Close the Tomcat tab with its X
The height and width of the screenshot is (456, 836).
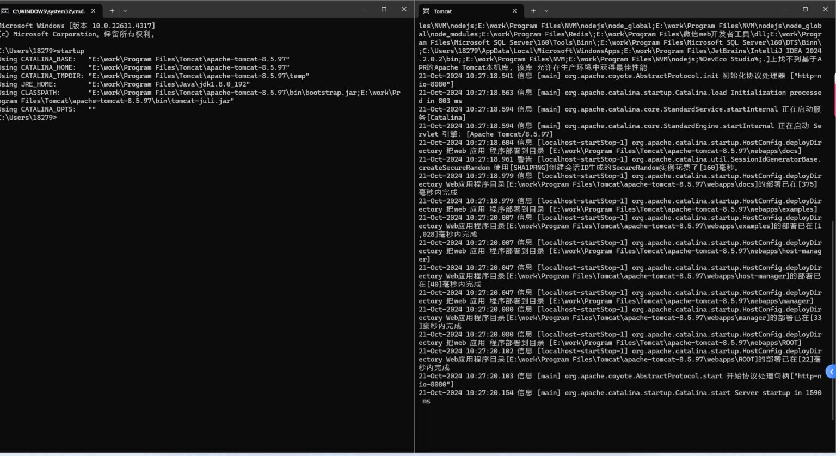(514, 11)
